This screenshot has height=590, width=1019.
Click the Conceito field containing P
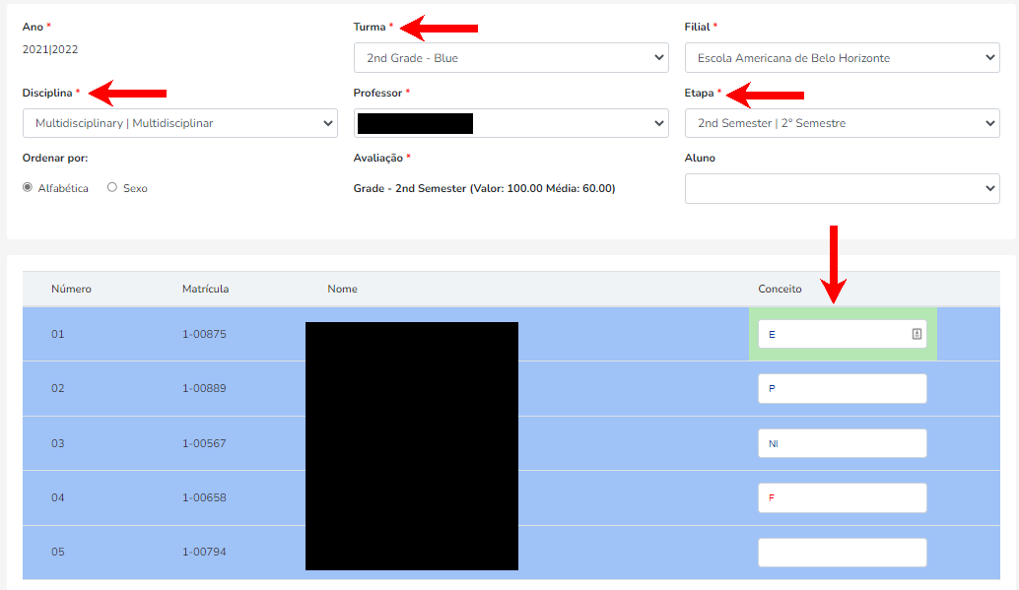coord(843,388)
